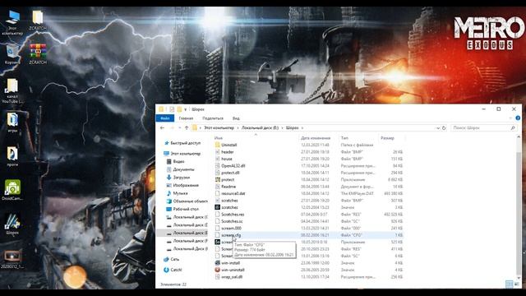Open Документы in navigation pane
This screenshot has height=296, width=526.
coord(180,169)
